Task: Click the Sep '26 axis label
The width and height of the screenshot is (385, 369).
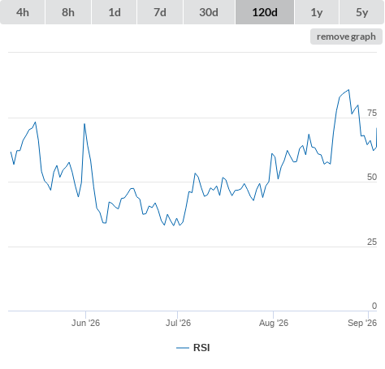Action: click(362, 323)
